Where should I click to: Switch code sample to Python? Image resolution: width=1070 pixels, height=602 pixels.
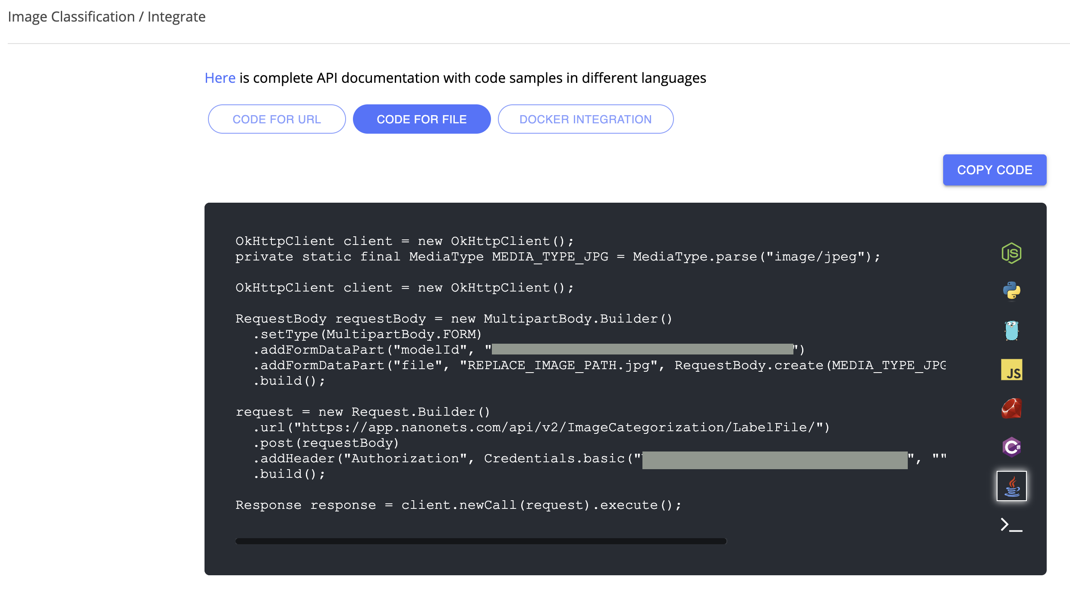click(1011, 291)
